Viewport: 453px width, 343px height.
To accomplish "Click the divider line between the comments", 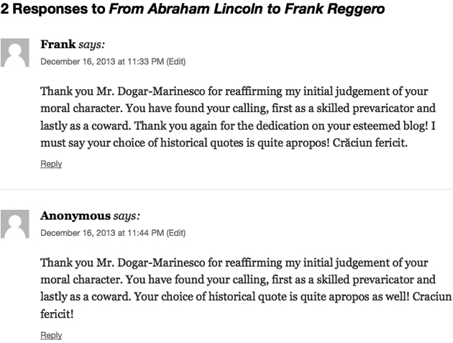I will [x=226, y=189].
